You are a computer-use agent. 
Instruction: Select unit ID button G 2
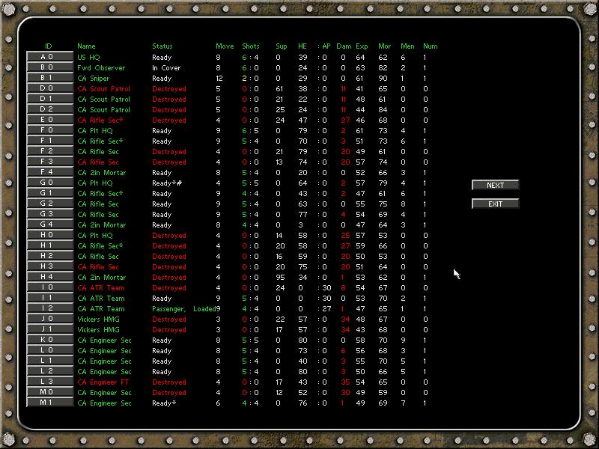coord(49,204)
